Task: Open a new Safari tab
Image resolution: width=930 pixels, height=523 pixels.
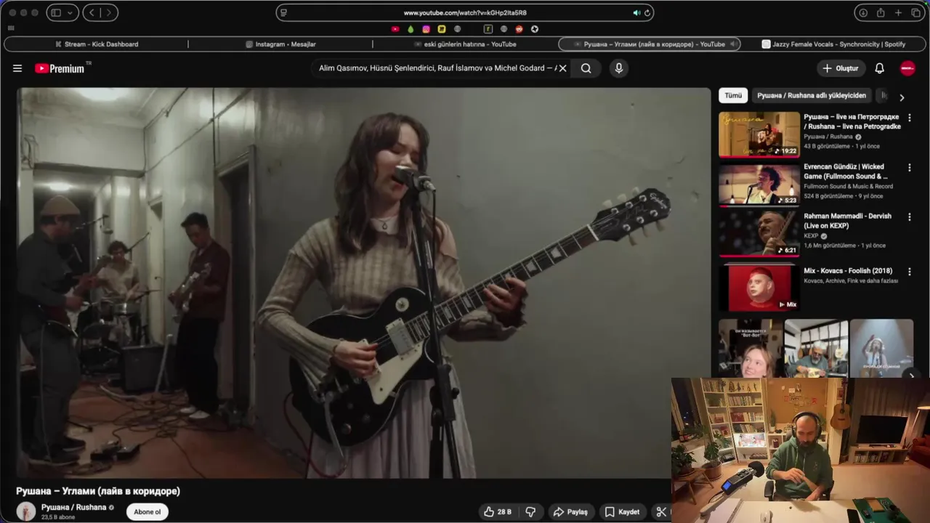Action: (x=898, y=12)
